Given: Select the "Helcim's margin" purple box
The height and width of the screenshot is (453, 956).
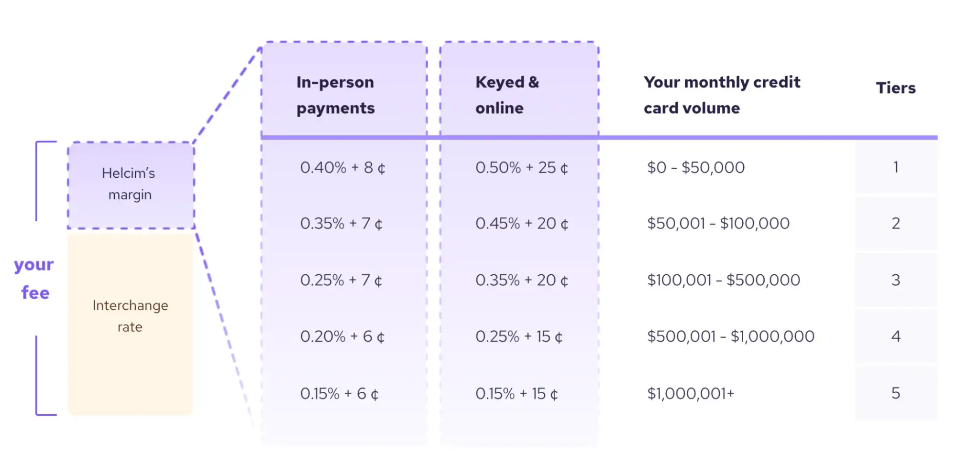Looking at the screenshot, I should 130,184.
